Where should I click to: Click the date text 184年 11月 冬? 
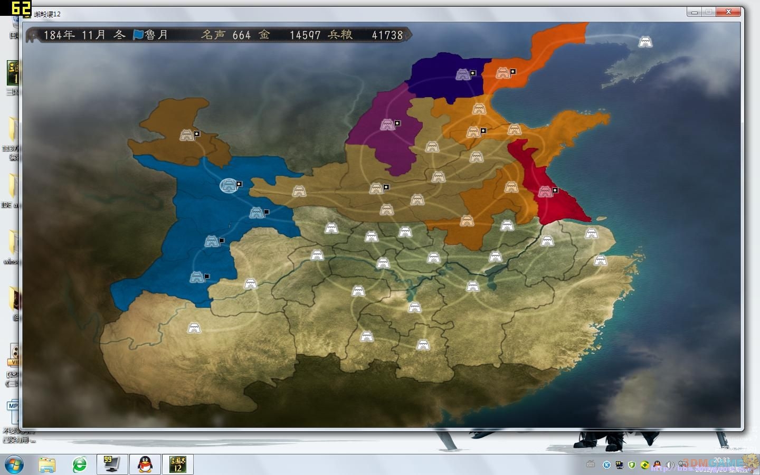[84, 35]
